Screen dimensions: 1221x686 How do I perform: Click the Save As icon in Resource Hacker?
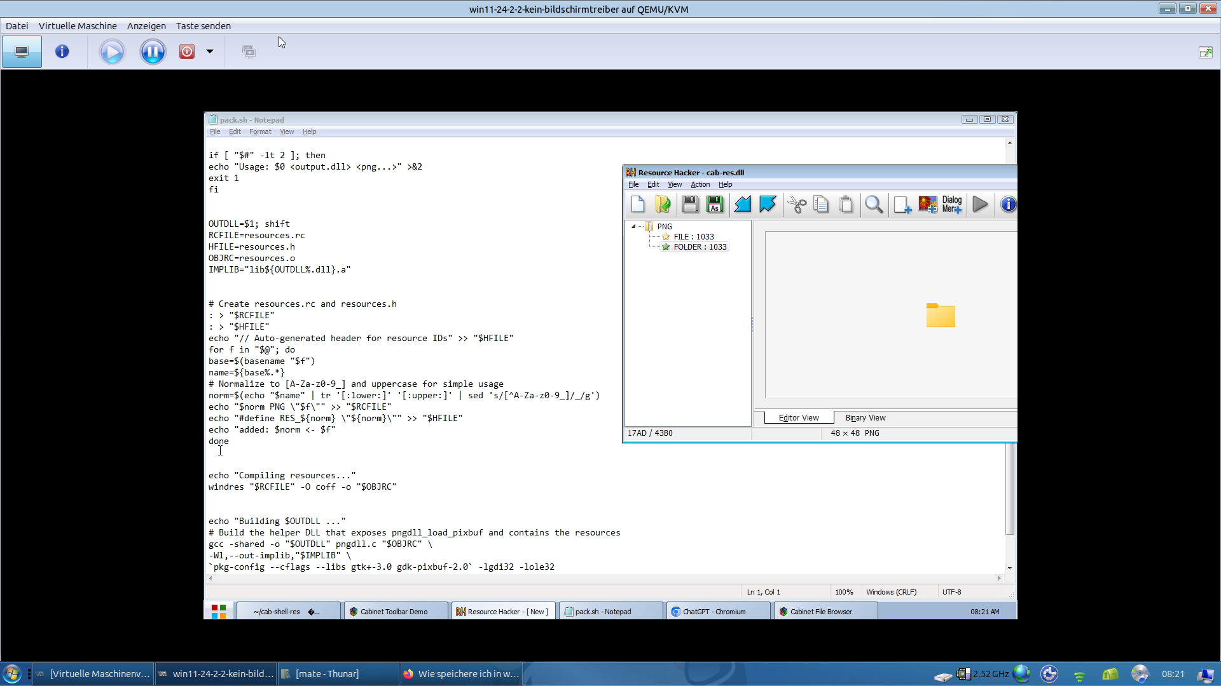pyautogui.click(x=715, y=205)
